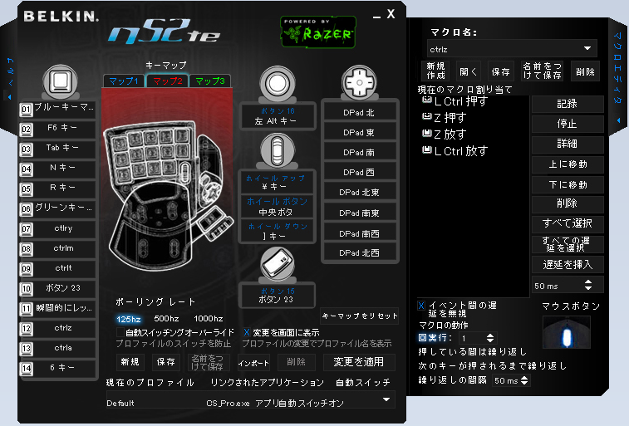Image resolution: width=629 pixels, height=426 pixels.
Task: Adjust the repeat interval 50 ms stepper
Action: (x=524, y=380)
